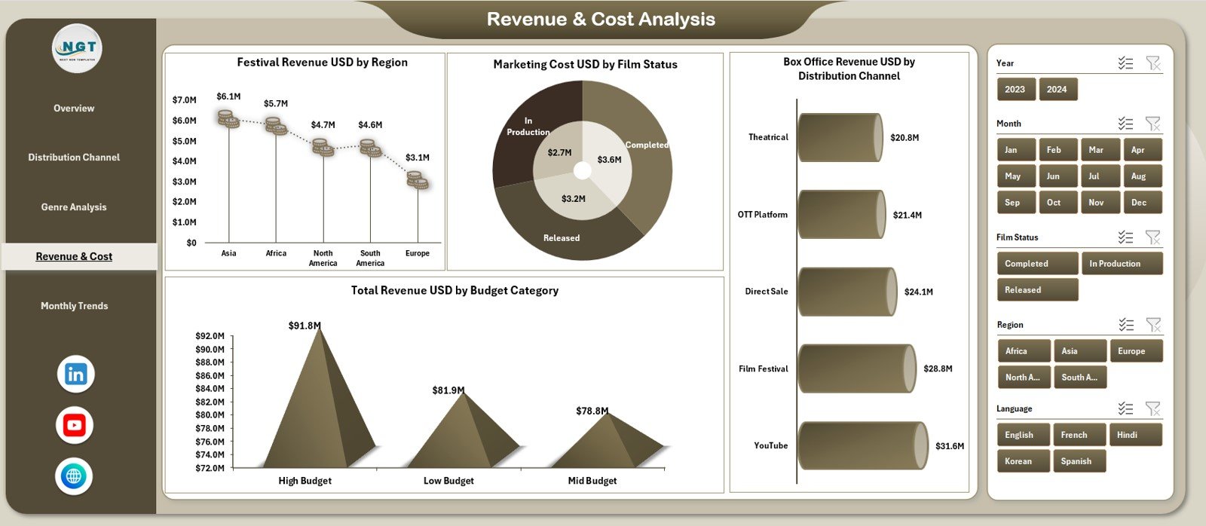Go to the Overview page
Image resolution: width=1206 pixels, height=526 pixels.
point(74,109)
